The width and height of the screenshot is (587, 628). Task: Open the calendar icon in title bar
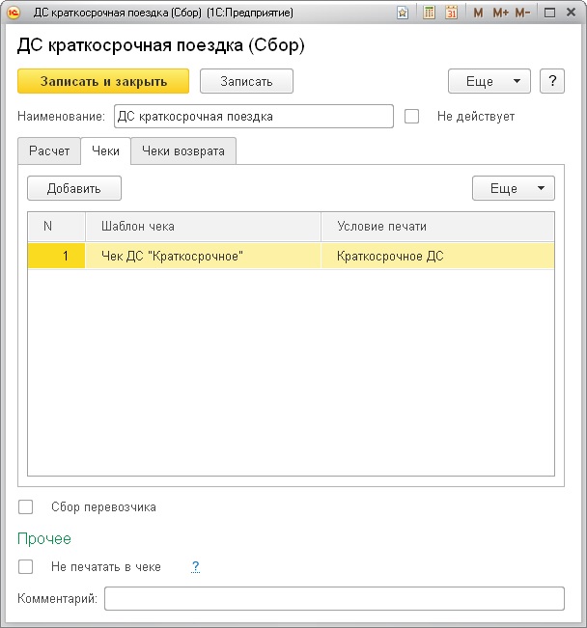click(x=450, y=13)
